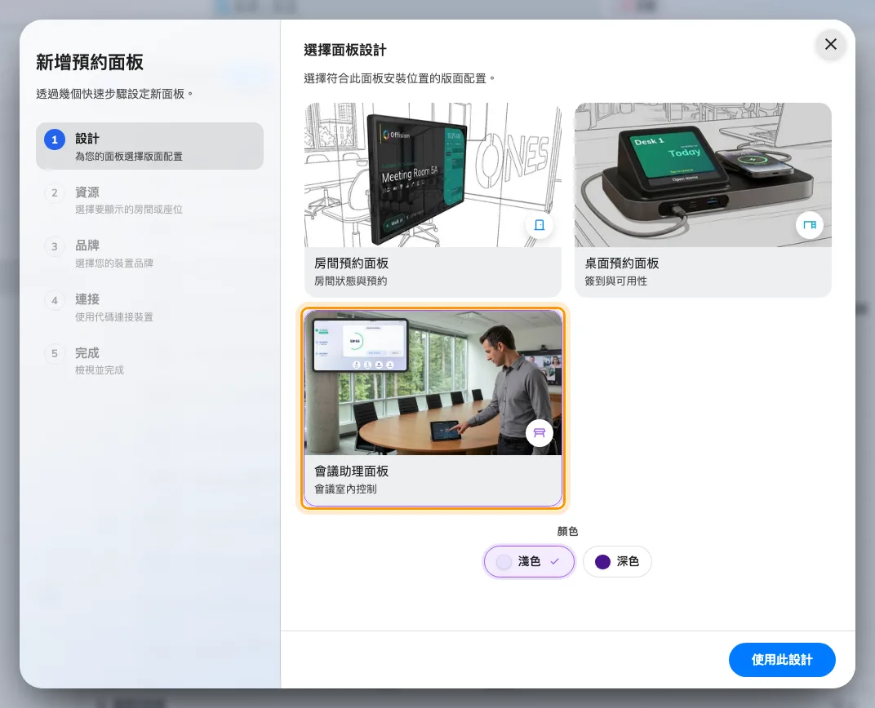Click the 選擇您的裝置品牌 description
This screenshot has width=875, height=708.
[114, 263]
